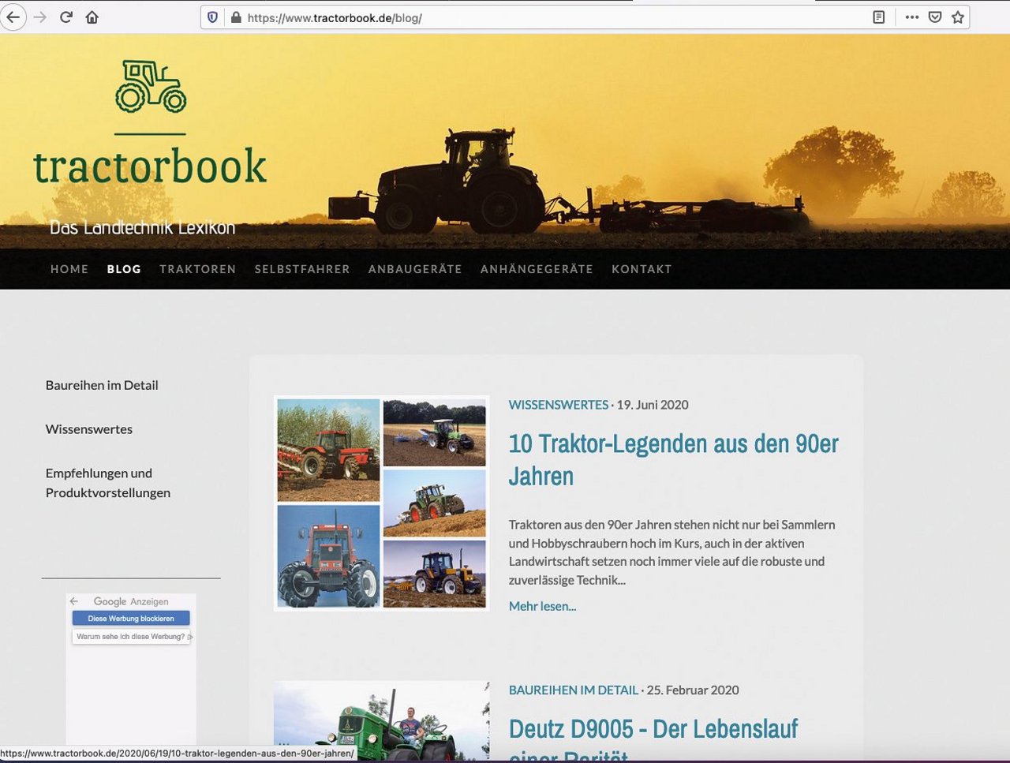This screenshot has width=1010, height=763.
Task: Read more via Mehr lesen link
Action: pyautogui.click(x=542, y=606)
